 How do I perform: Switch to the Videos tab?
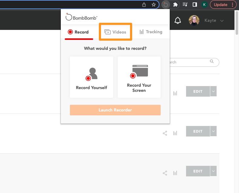click(115, 32)
